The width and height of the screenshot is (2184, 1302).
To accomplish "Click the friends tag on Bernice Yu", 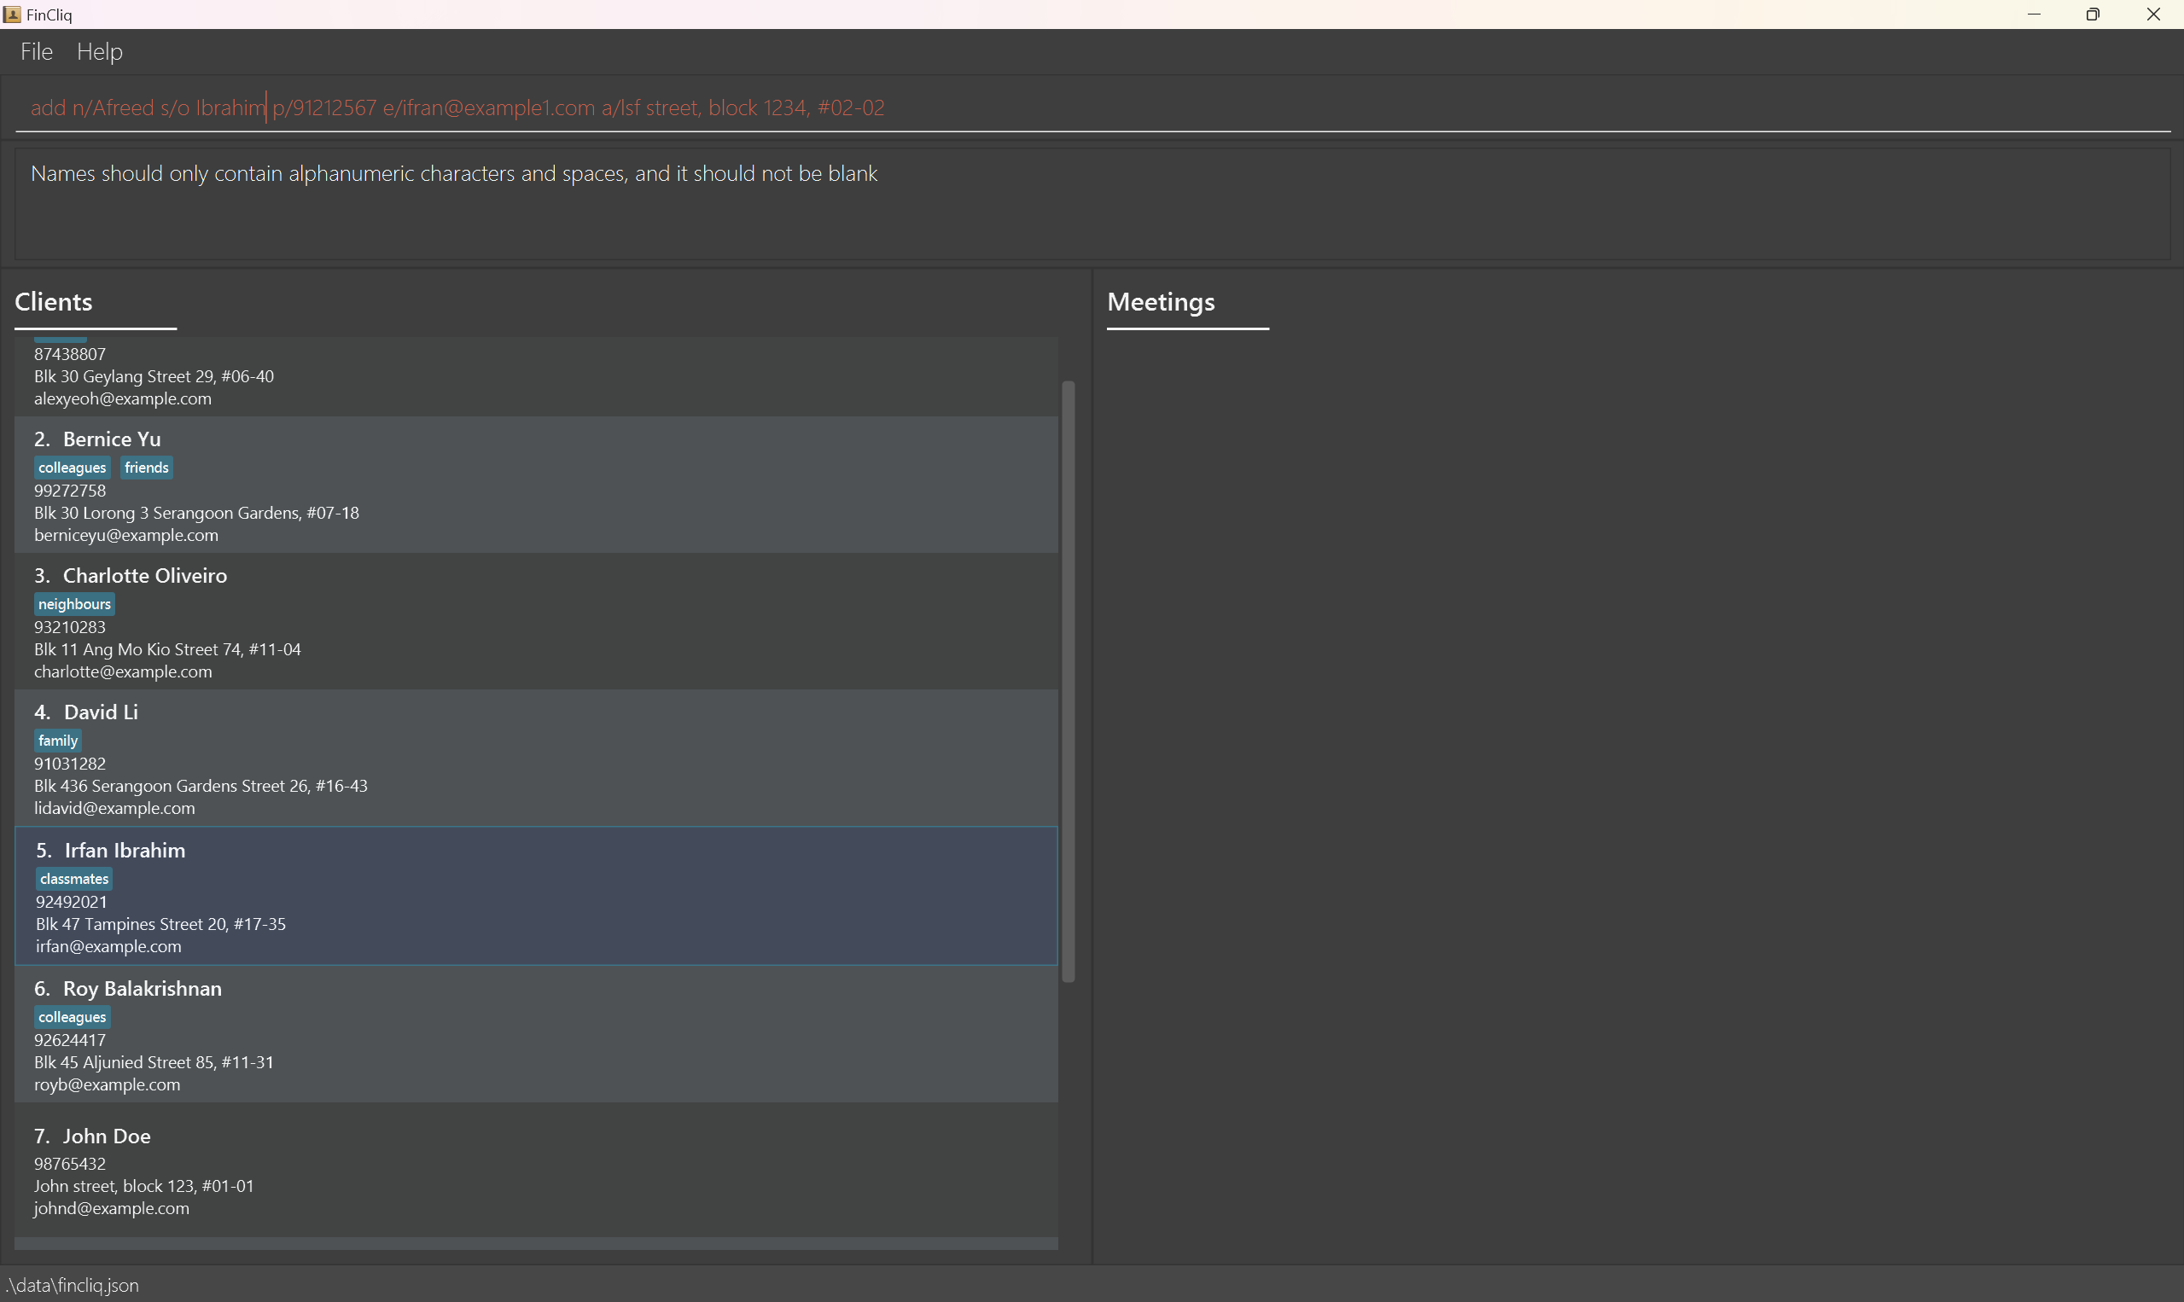I will pyautogui.click(x=147, y=468).
